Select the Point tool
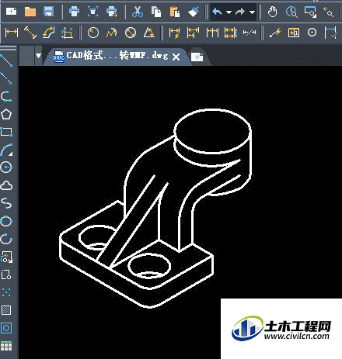The height and width of the screenshot is (359, 342). click(x=6, y=292)
